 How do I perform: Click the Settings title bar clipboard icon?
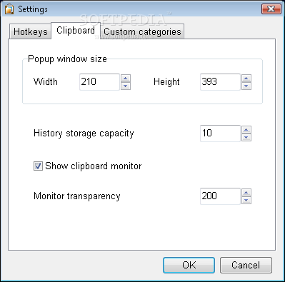click(x=9, y=9)
